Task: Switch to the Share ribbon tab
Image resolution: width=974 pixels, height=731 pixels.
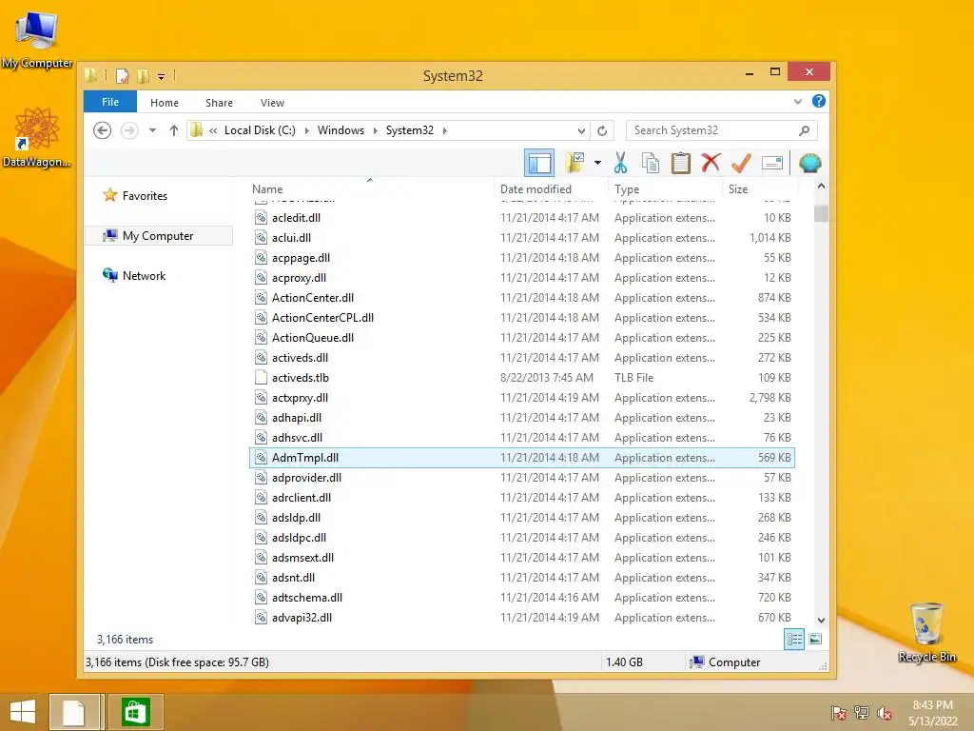Action: pos(220,103)
